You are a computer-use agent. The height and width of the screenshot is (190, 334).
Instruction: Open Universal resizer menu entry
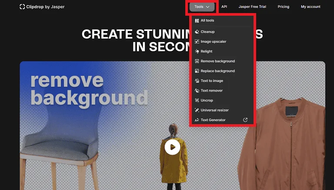tap(222, 110)
